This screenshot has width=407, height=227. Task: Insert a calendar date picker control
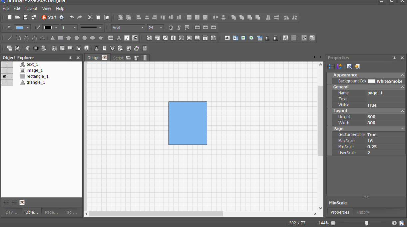(259, 38)
